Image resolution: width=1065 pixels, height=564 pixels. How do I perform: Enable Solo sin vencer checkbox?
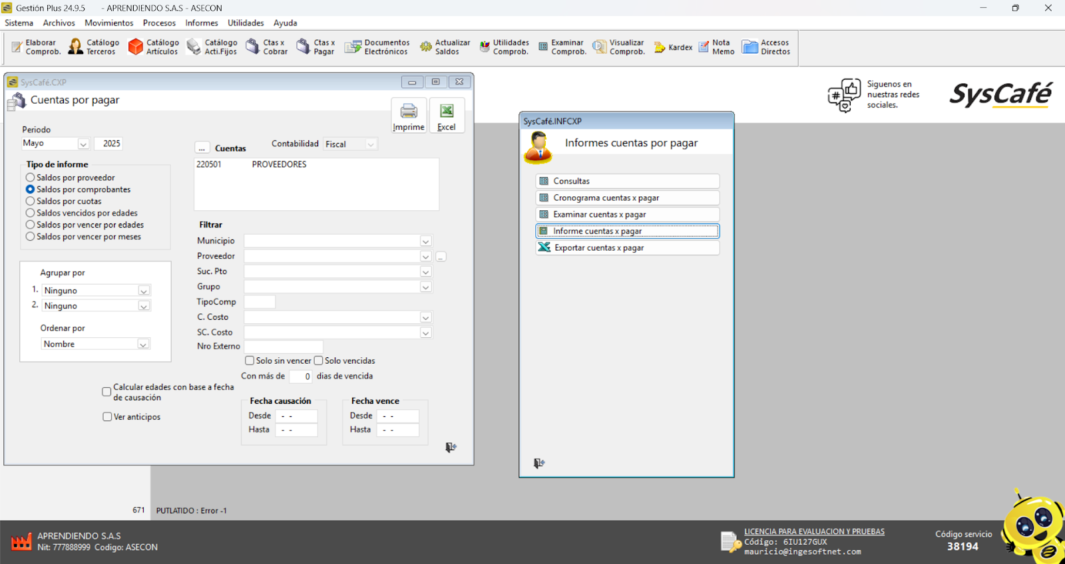coord(250,360)
